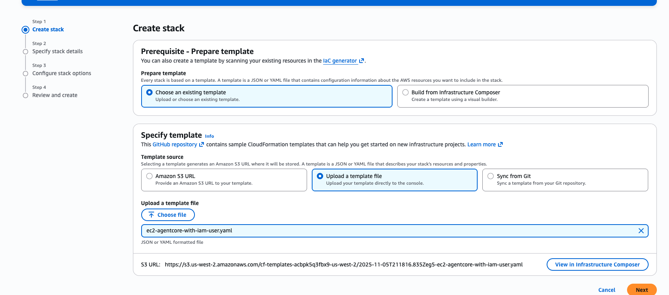Cancel the stack creation
The width and height of the screenshot is (669, 295).
click(x=607, y=290)
